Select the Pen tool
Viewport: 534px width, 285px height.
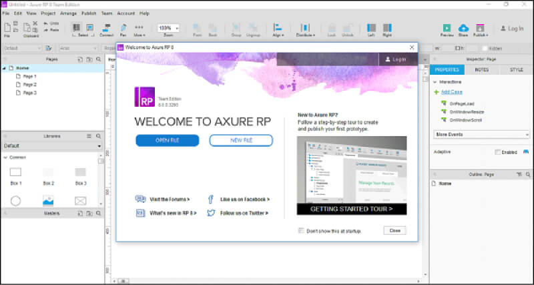123,27
